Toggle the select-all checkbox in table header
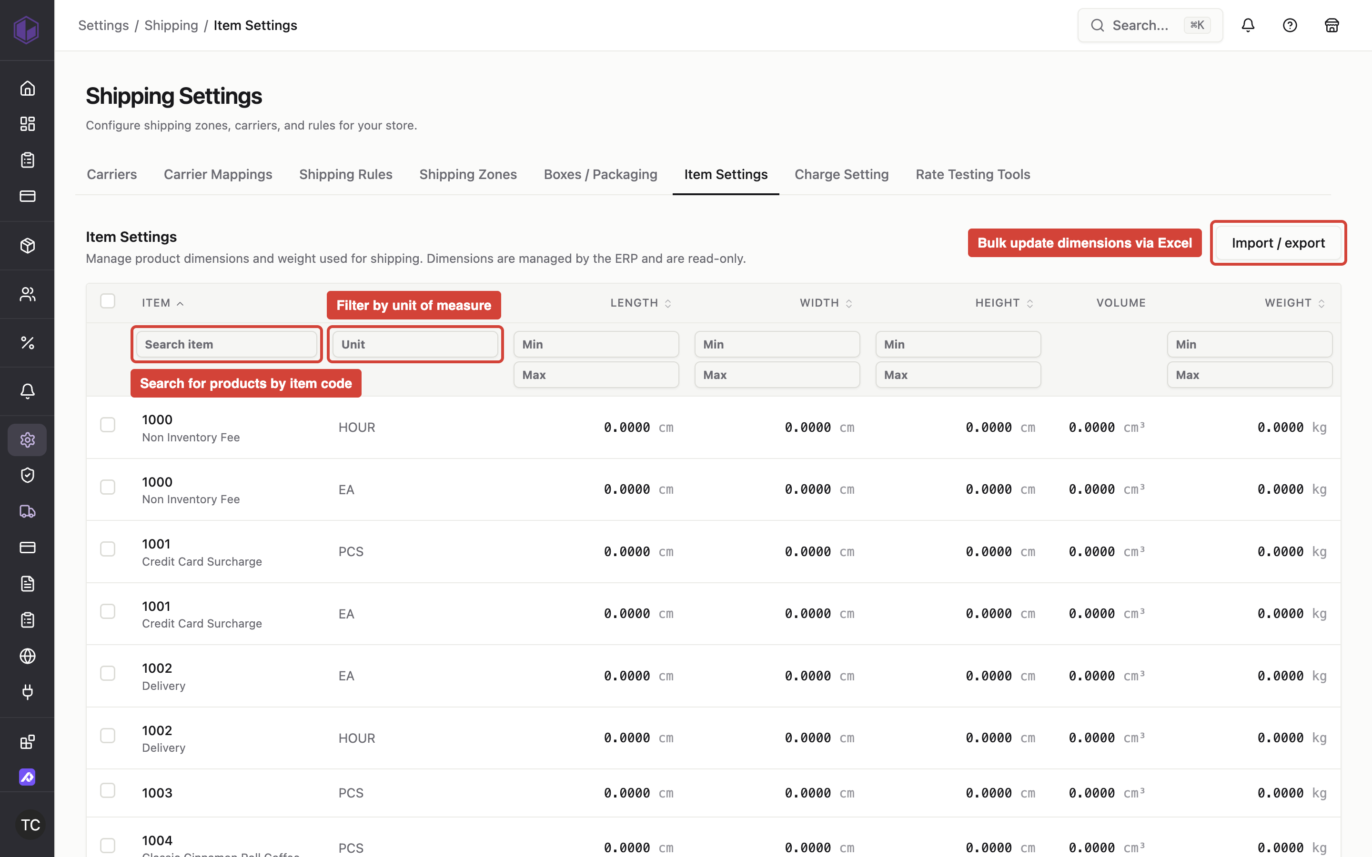 tap(108, 301)
